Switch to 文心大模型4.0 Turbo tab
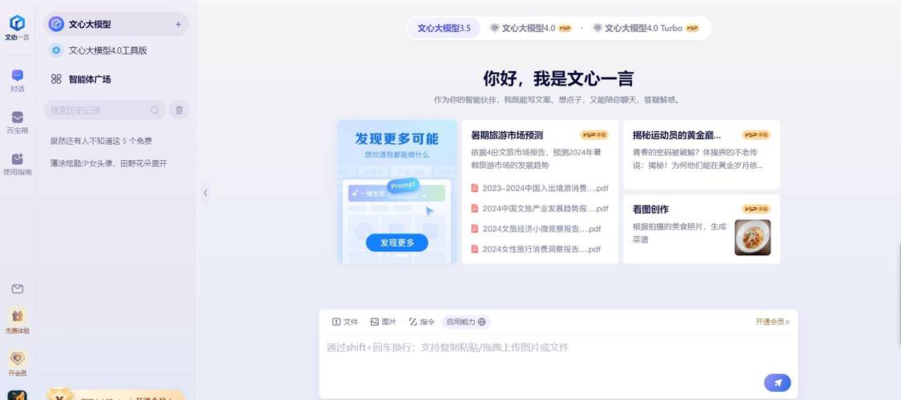This screenshot has height=400, width=901. (x=646, y=28)
